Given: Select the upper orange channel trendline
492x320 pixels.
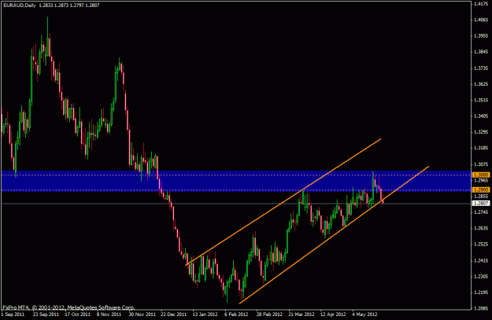Looking at the screenshot, I should (283, 202).
